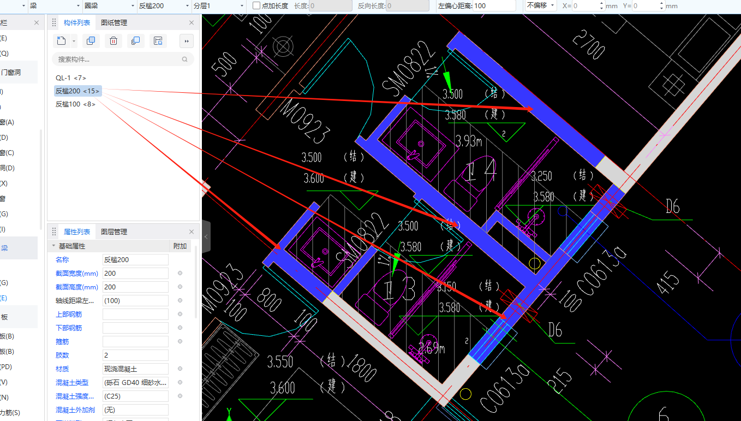This screenshot has height=421, width=741.
Task: Click the save component archive icon
Action: pyautogui.click(x=158, y=40)
